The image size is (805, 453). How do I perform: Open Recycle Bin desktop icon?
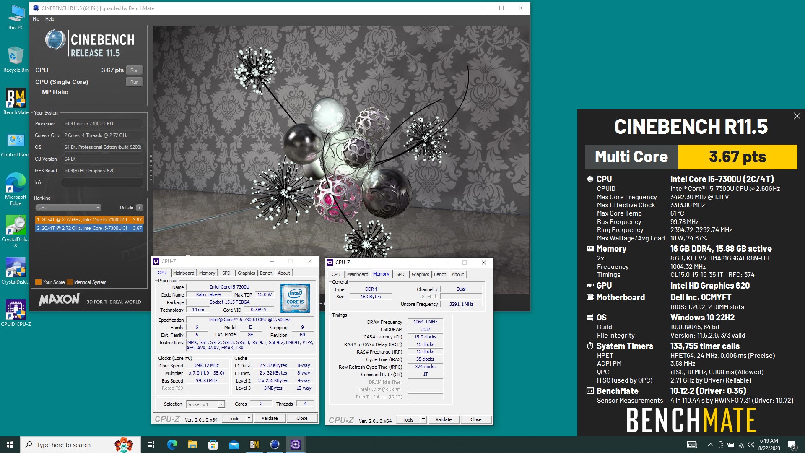point(16,60)
